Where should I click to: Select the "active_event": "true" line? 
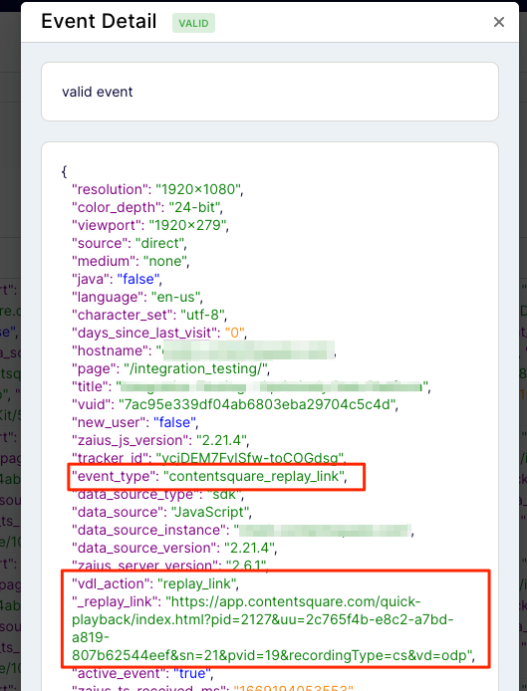[x=142, y=673]
